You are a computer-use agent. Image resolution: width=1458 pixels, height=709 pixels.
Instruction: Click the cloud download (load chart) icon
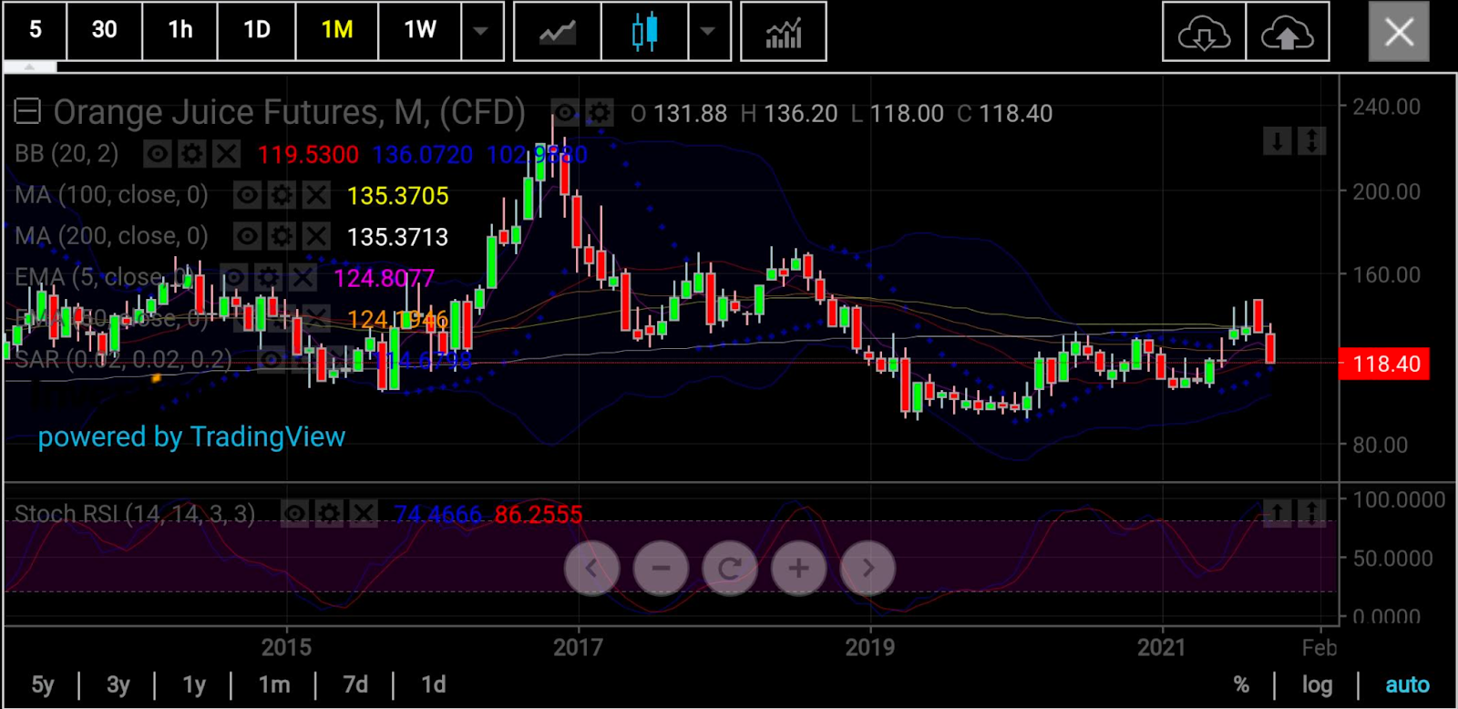[1204, 32]
